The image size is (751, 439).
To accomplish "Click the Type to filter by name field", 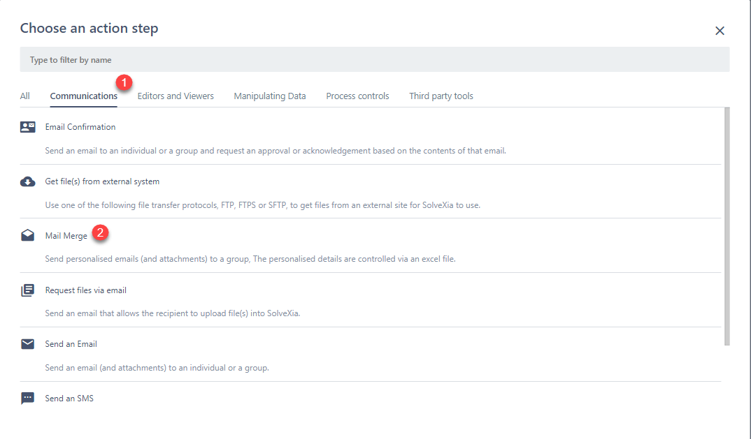I will point(374,60).
